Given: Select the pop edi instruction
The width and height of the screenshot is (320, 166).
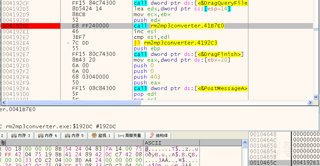Looking at the screenshot, I should pyautogui.click(x=145, y=94).
